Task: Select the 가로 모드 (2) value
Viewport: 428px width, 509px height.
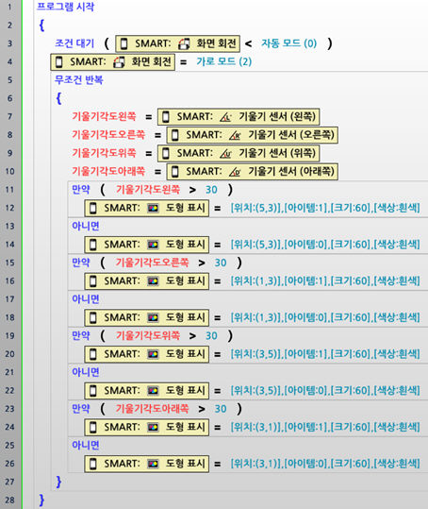Action: 223,61
